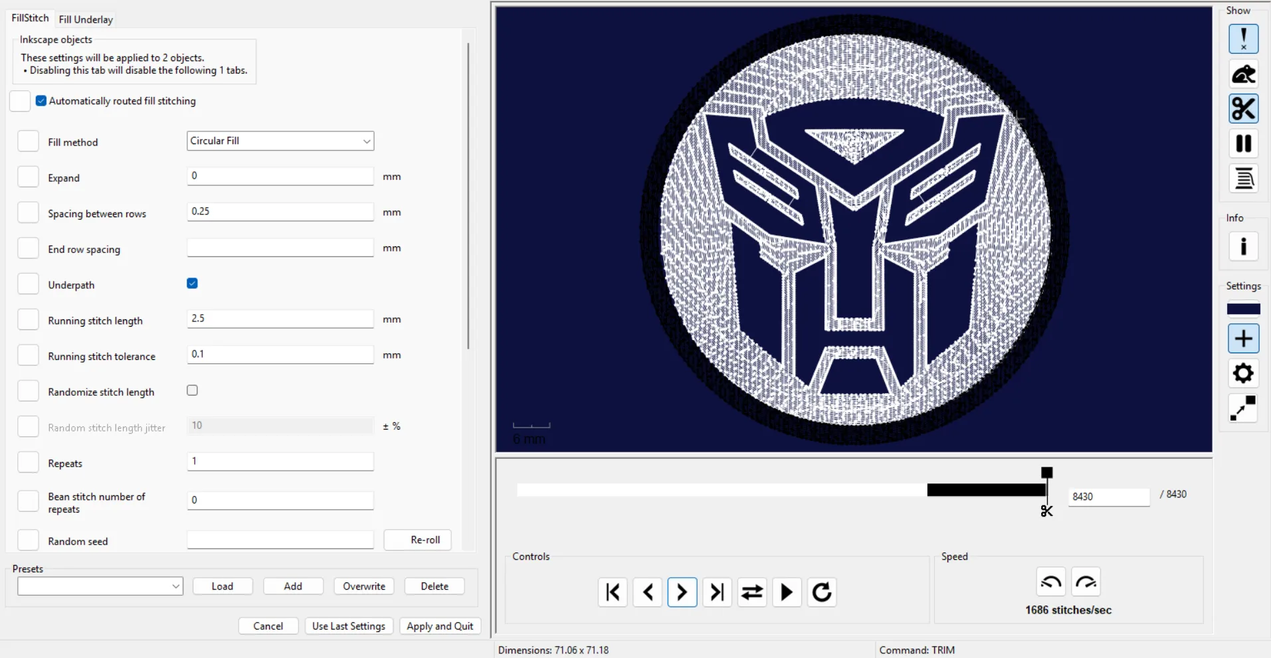The height and width of the screenshot is (658, 1271).
Task: Jump to the last stitch
Action: pyautogui.click(x=717, y=592)
